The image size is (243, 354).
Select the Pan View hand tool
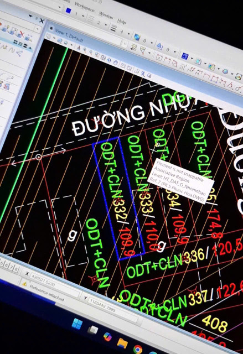coord(115,63)
